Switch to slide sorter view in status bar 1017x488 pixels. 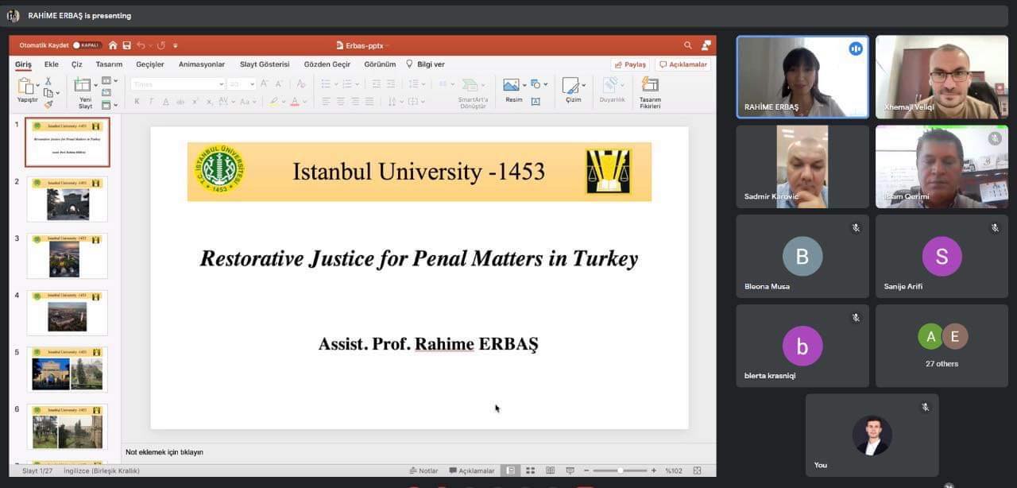click(x=530, y=471)
